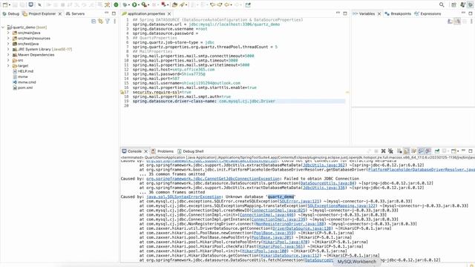Click the Search flashlight toolbar icon
Image resolution: width=475 pixels, height=267 pixels.
(x=183, y=5)
